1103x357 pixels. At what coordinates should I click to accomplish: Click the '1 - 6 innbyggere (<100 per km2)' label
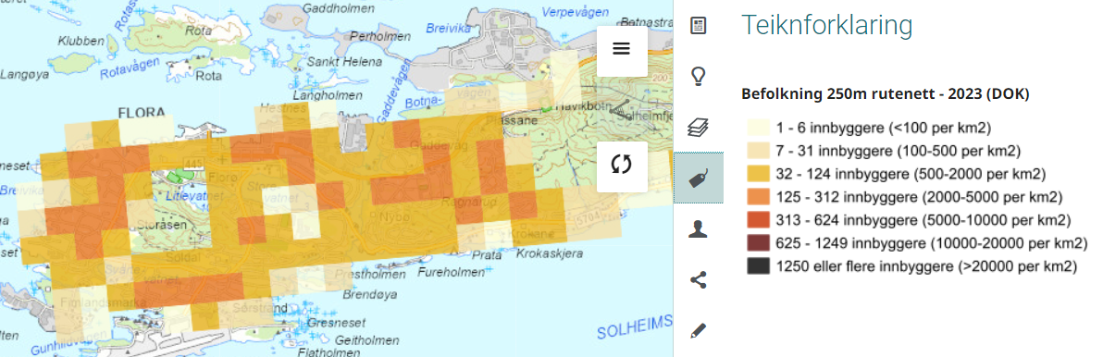pyautogui.click(x=884, y=128)
